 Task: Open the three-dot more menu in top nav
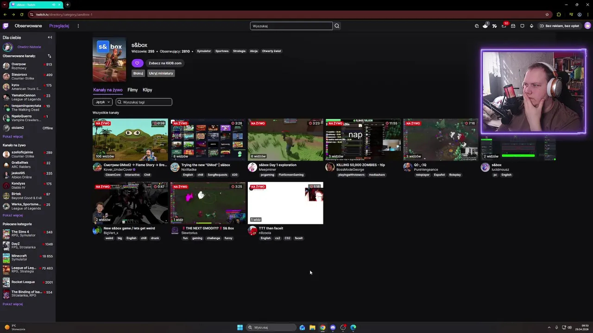point(78,26)
